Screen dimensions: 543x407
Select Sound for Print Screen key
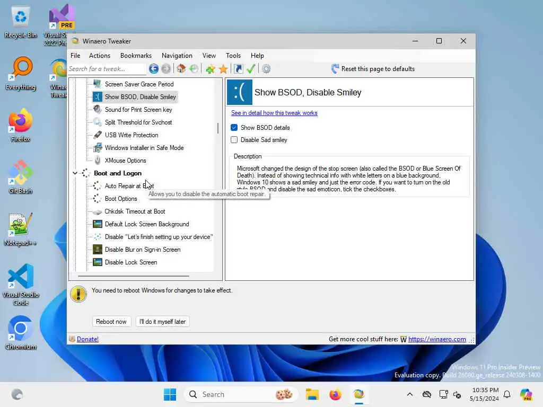point(138,110)
